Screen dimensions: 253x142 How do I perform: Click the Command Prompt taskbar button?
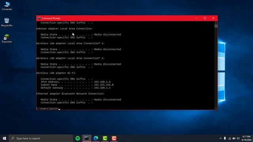click(87, 138)
